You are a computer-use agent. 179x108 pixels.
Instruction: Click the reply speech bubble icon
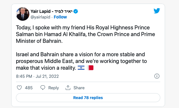[43, 88]
